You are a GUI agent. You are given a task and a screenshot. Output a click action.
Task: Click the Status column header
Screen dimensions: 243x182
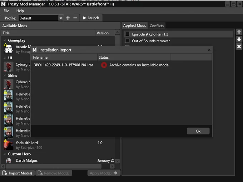point(134,57)
